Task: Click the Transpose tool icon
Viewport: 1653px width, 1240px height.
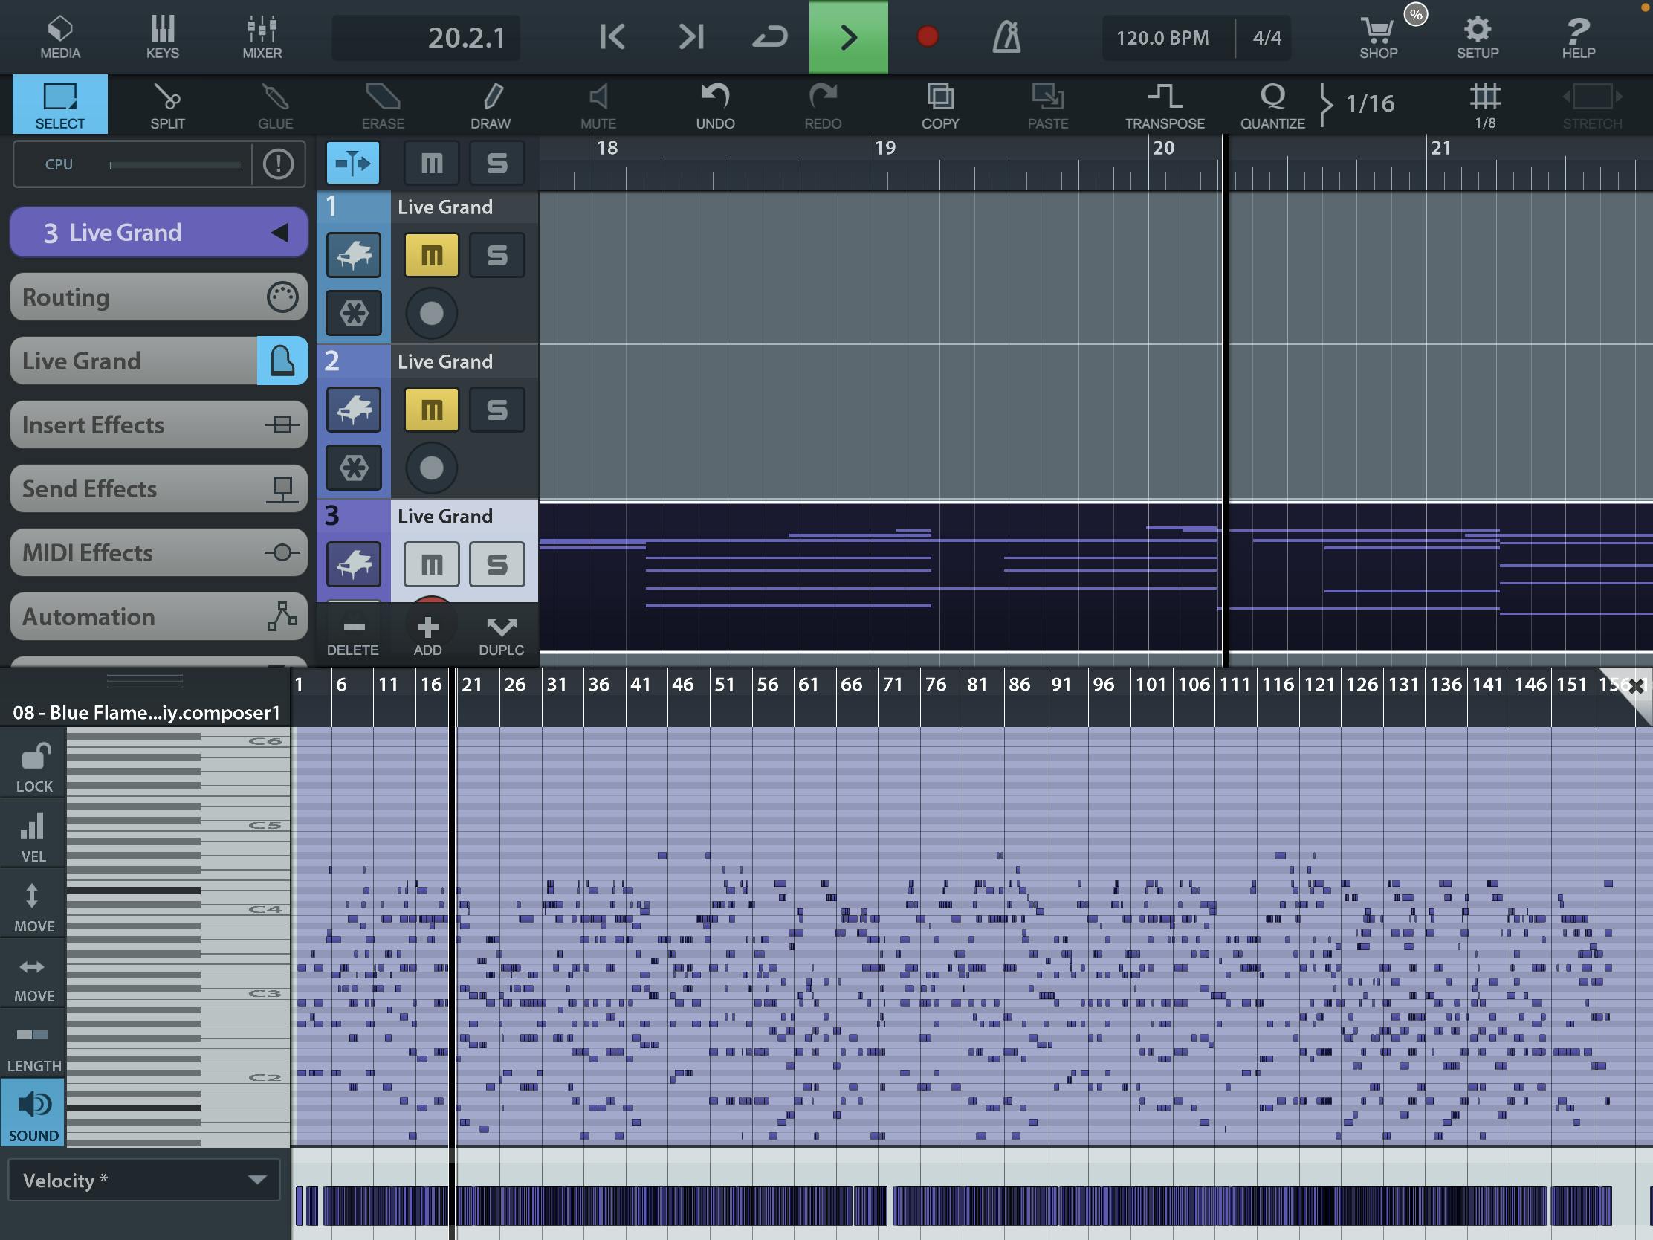Action: pos(1164,106)
